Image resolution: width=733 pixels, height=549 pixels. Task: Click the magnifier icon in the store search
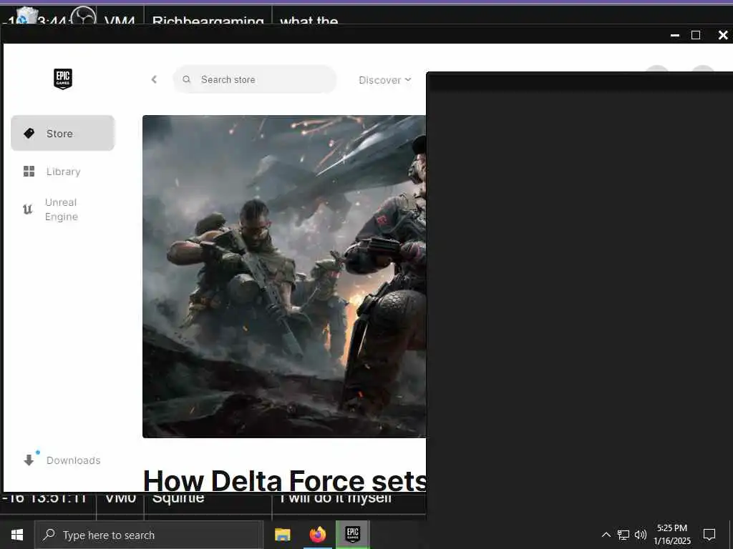tap(186, 79)
